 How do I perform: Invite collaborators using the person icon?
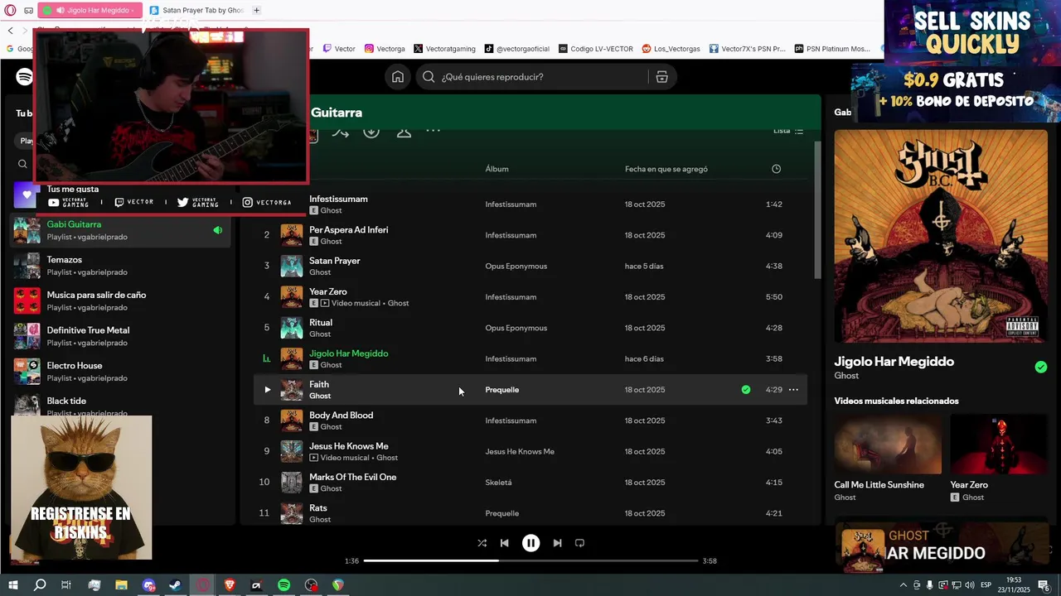coord(404,132)
